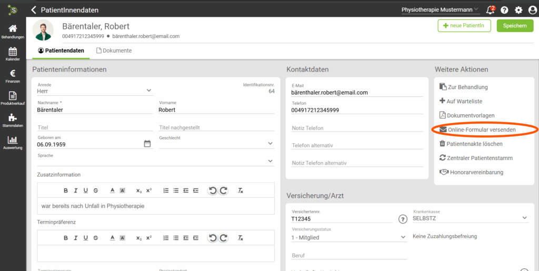Open Behandlungen from the sidebar
The image size is (539, 271).
[13, 32]
